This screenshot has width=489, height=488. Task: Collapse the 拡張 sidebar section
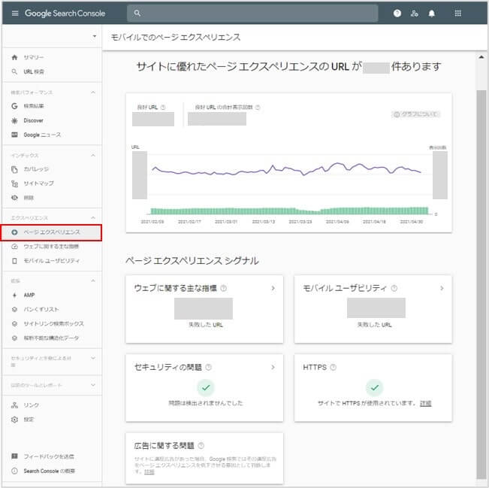click(x=93, y=280)
